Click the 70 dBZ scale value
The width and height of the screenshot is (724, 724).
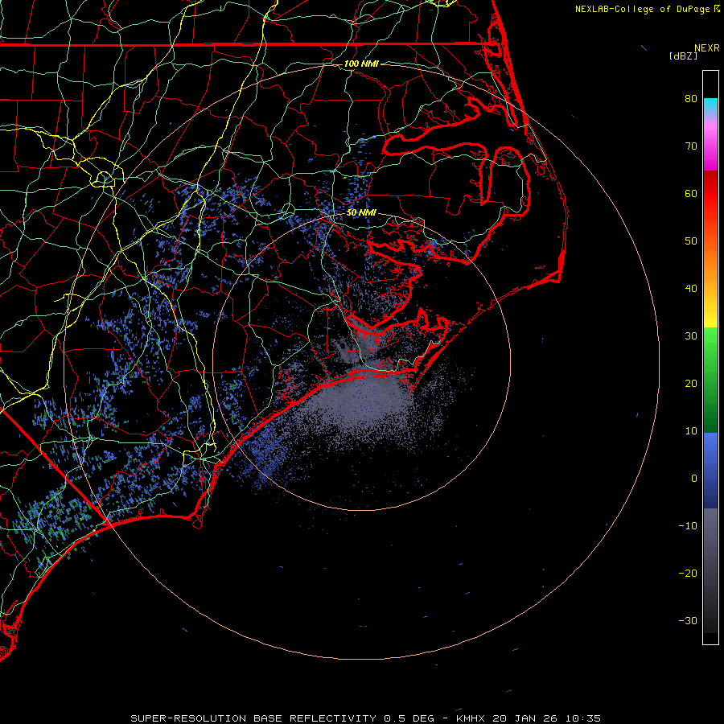(691, 146)
